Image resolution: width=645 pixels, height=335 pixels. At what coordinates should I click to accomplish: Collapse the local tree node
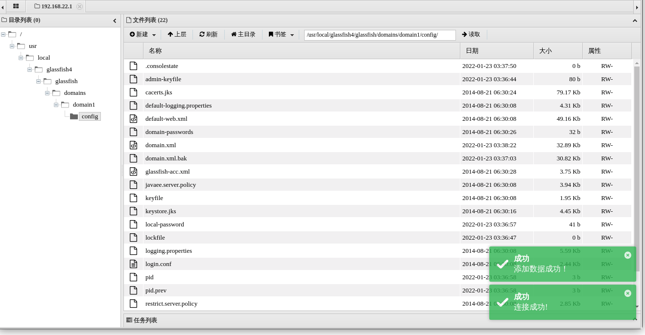click(21, 58)
